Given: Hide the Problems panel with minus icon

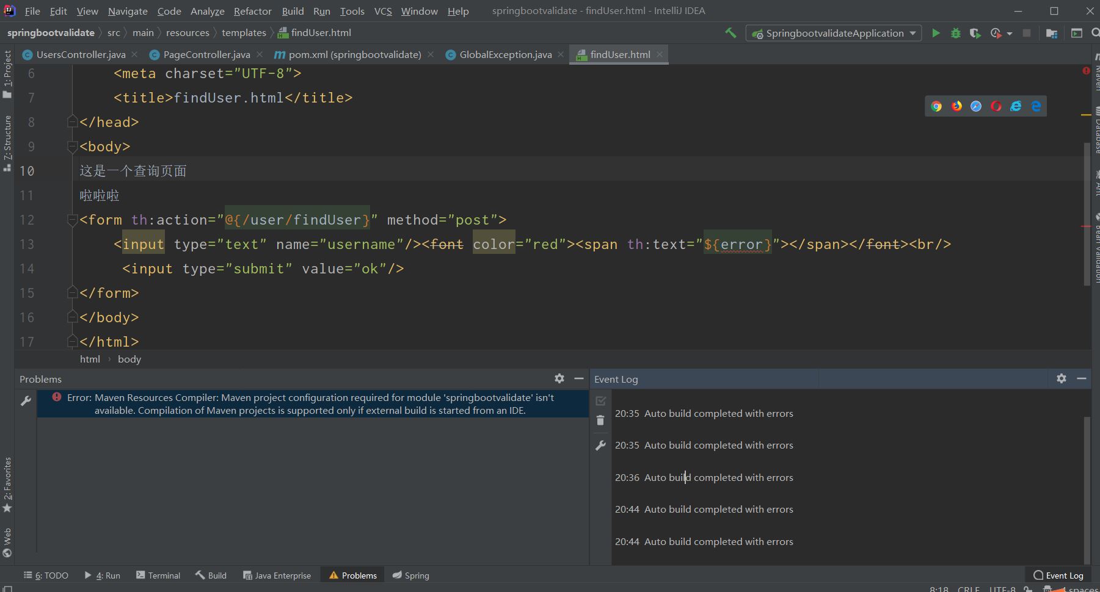Looking at the screenshot, I should [579, 378].
